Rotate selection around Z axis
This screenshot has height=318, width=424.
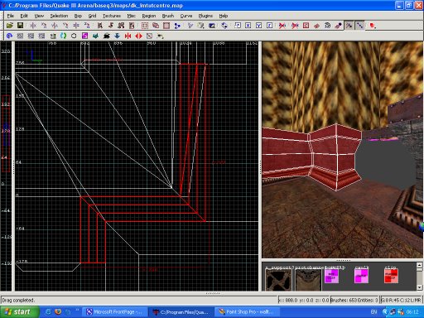click(x=87, y=26)
